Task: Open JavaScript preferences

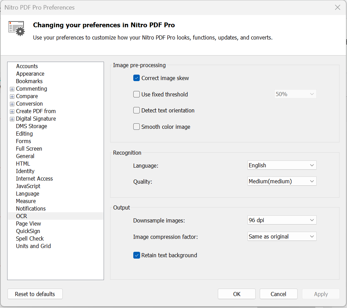Action: click(28, 186)
